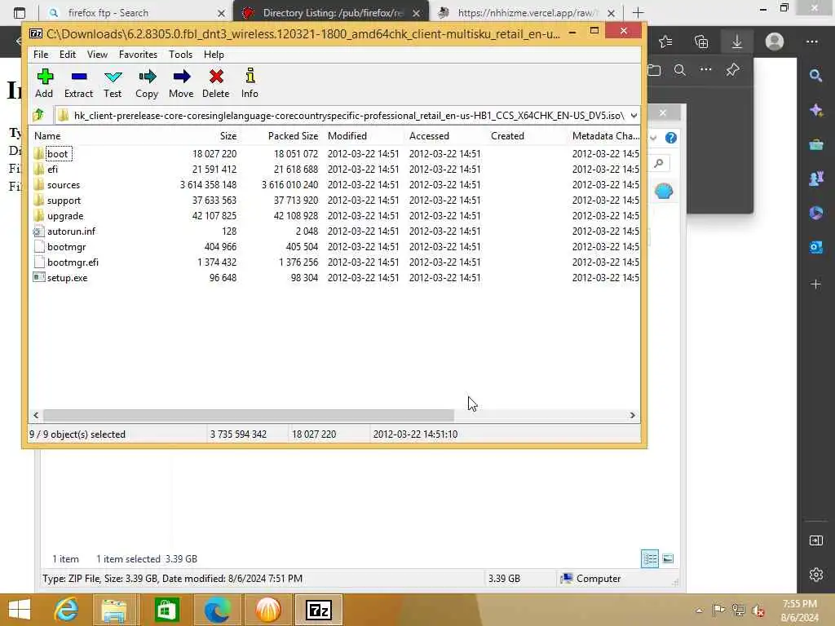The width and height of the screenshot is (835, 626).
Task: Open a new browser tab
Action: [x=638, y=12]
